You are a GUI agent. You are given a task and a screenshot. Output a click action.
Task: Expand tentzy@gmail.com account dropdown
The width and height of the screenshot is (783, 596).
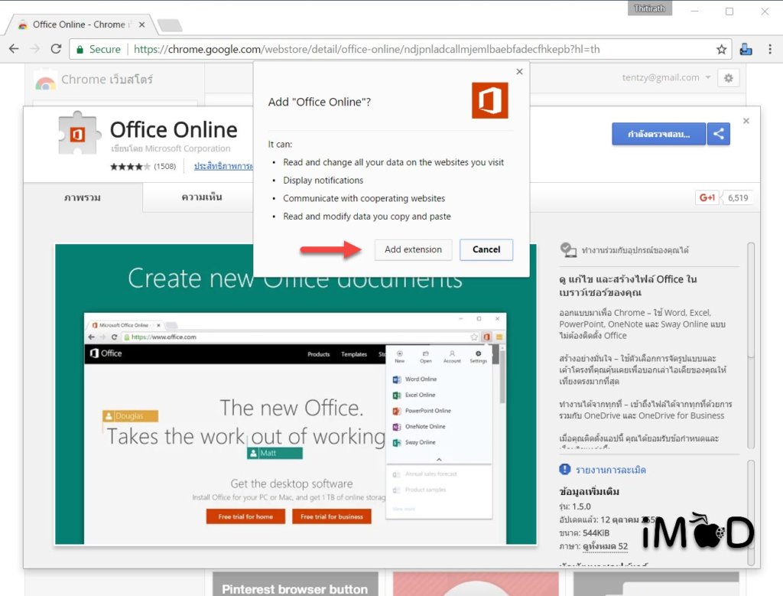click(708, 78)
